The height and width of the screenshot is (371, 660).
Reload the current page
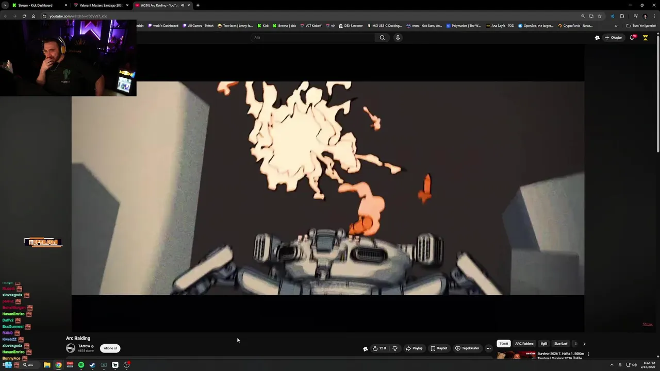click(24, 16)
